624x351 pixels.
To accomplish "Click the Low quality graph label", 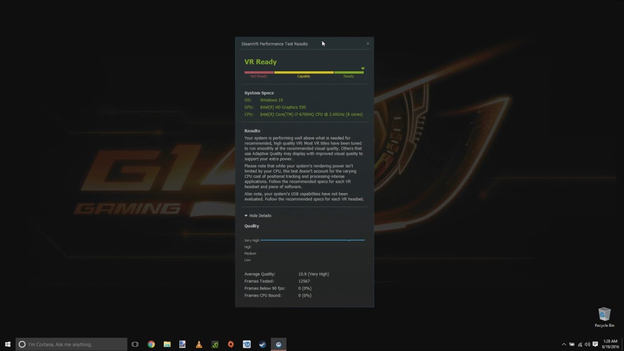I will (x=247, y=260).
